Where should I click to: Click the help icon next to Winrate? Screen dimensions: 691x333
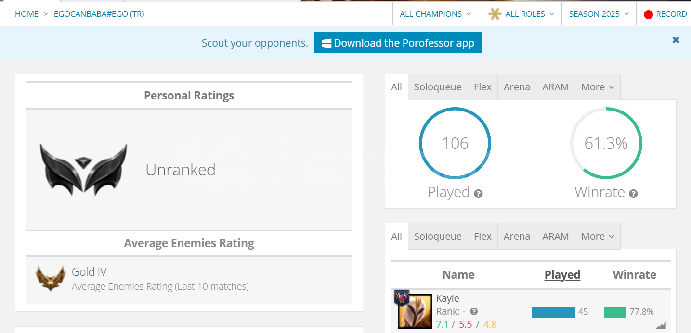[x=633, y=194]
